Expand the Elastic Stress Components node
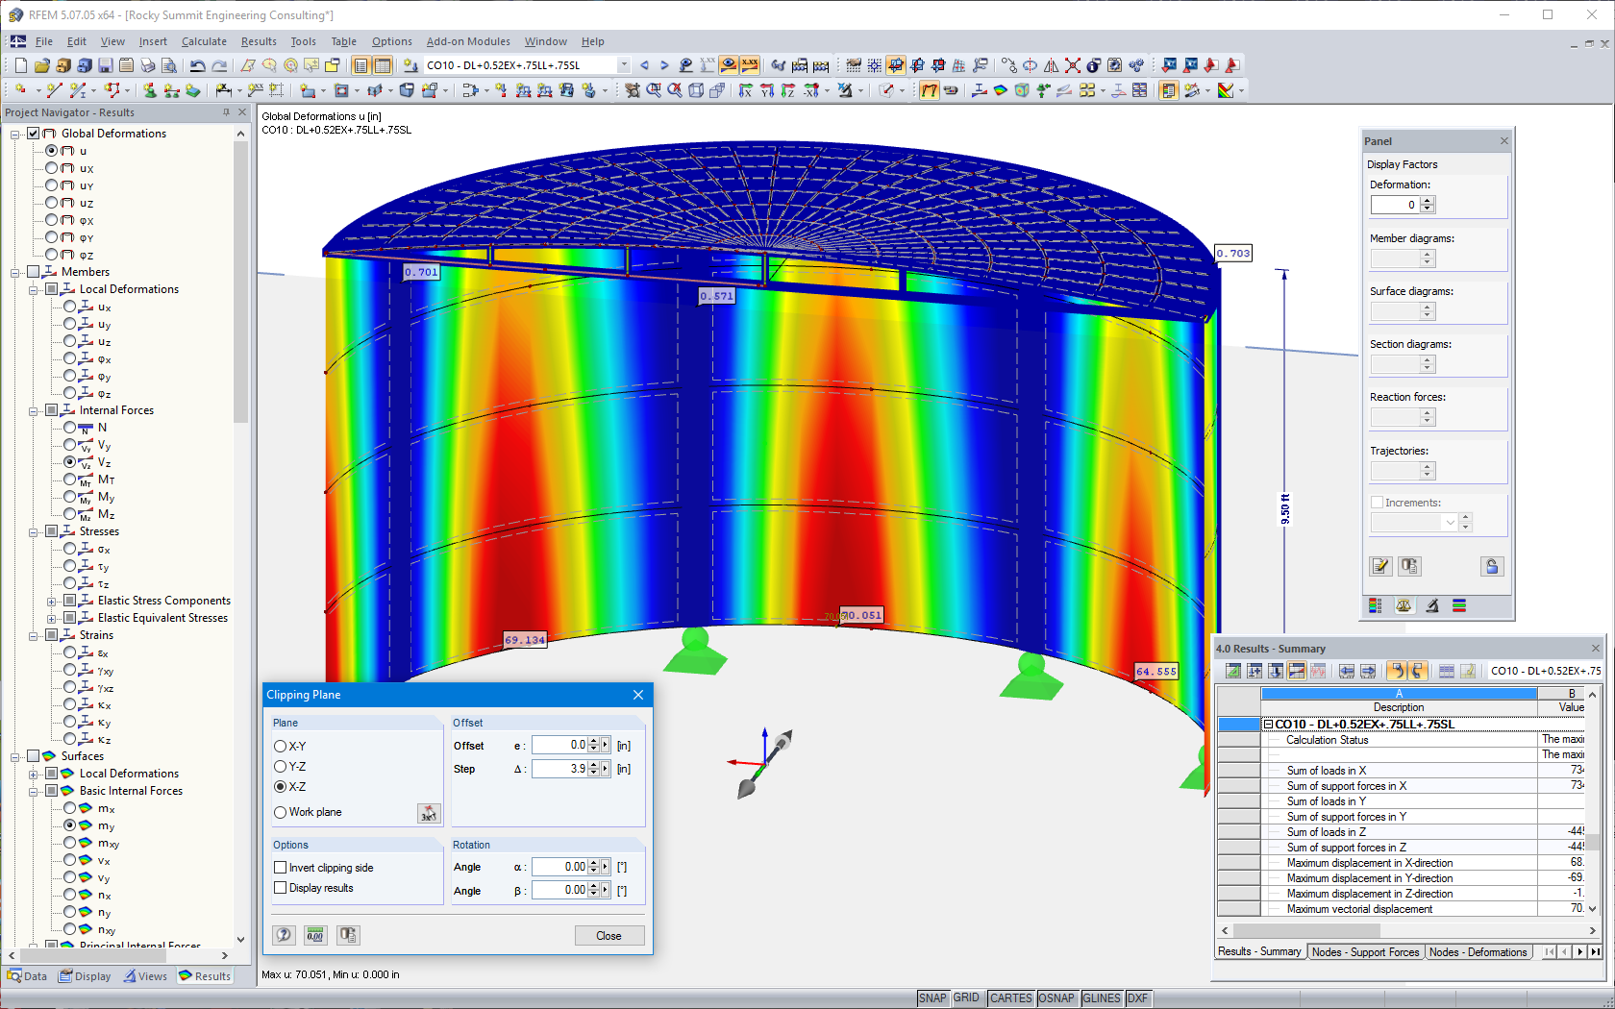 (x=52, y=601)
